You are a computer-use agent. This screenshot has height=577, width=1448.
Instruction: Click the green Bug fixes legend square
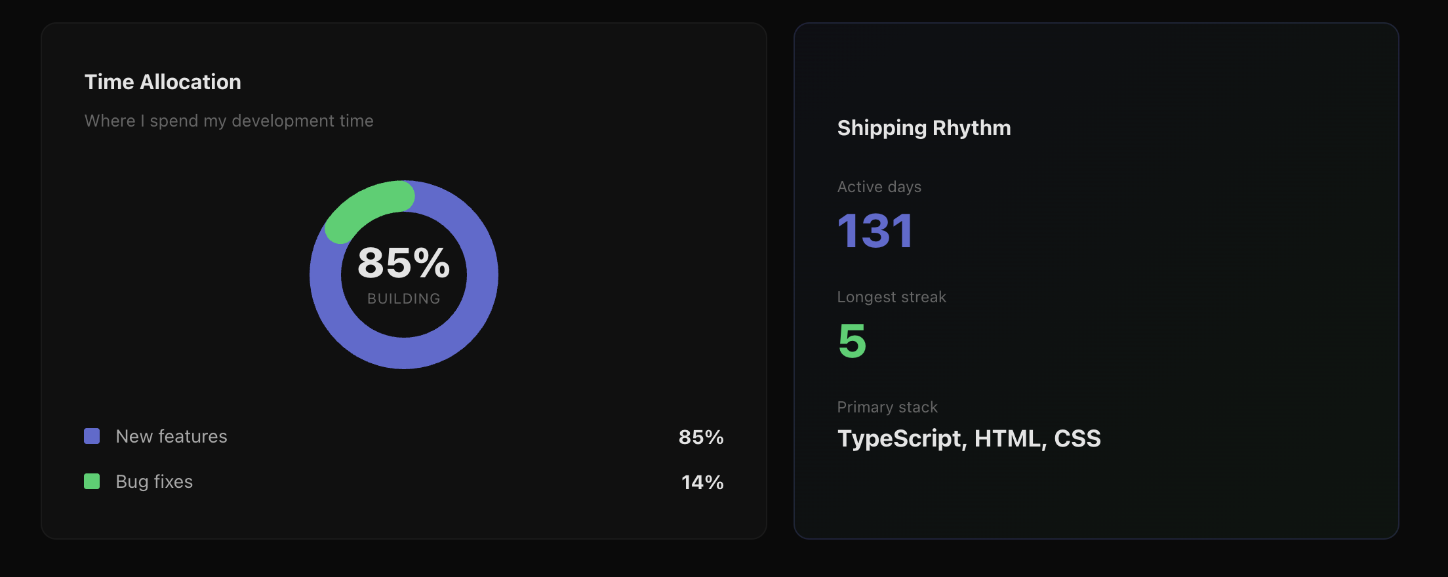pos(91,481)
